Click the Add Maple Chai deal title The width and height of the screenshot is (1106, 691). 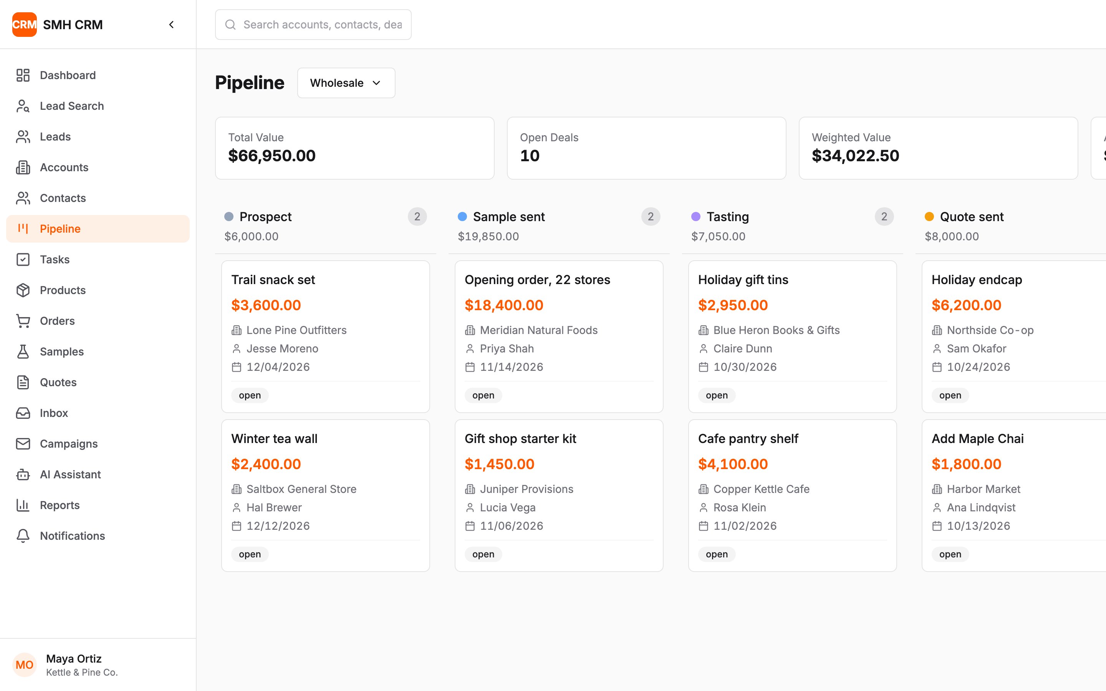[x=977, y=438]
